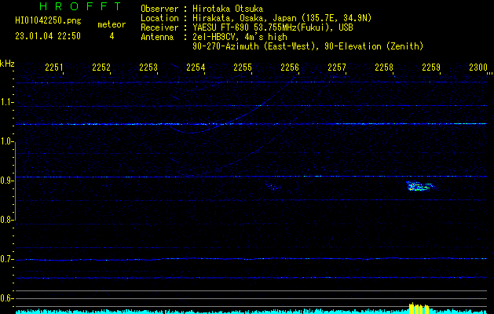
Task: Click time marker 2257
Action: pos(337,67)
